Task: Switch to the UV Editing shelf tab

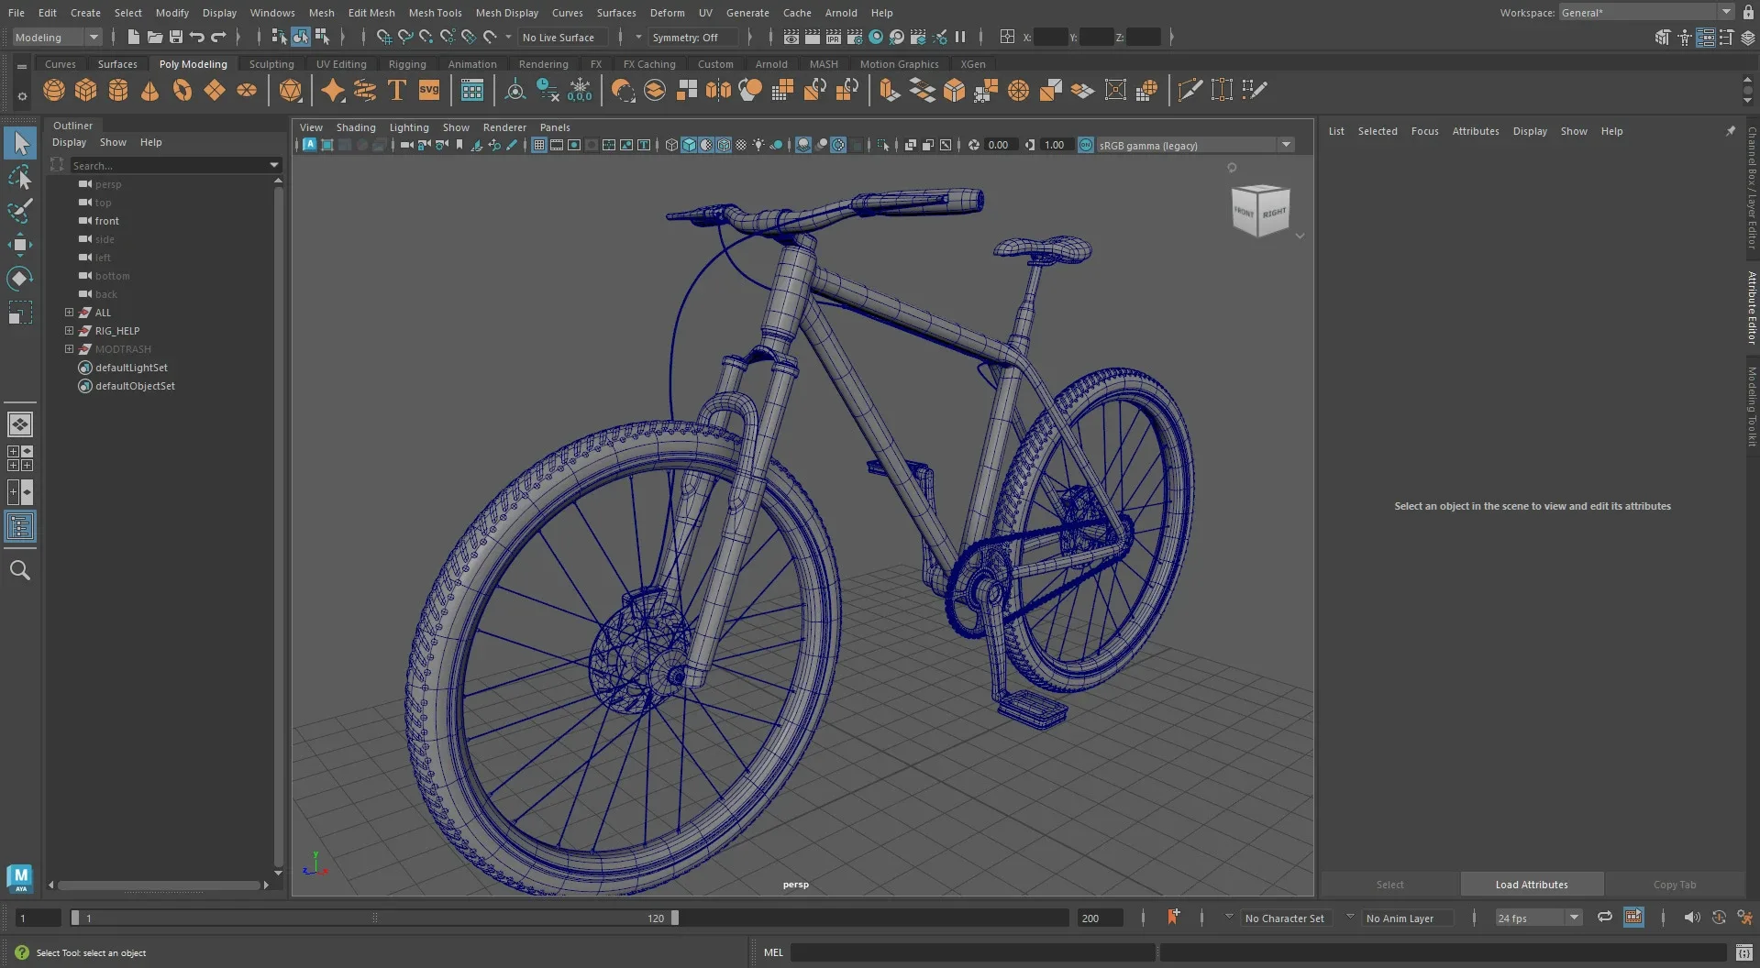Action: click(341, 64)
